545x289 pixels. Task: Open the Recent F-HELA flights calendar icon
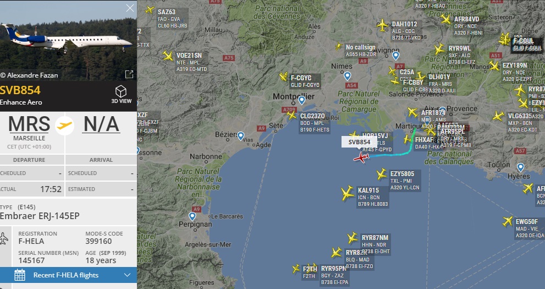tap(20, 275)
